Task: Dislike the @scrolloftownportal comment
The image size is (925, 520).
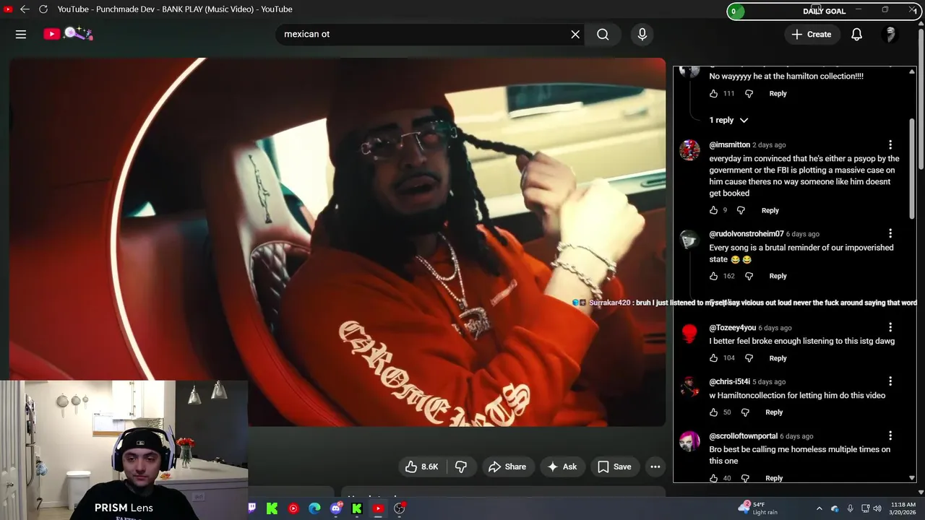Action: click(745, 478)
